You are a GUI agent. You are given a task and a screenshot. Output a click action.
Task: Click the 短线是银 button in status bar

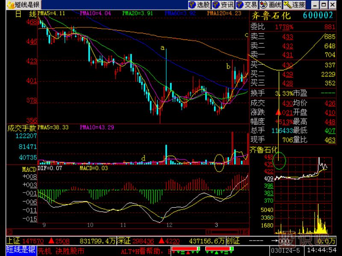(x=21, y=250)
